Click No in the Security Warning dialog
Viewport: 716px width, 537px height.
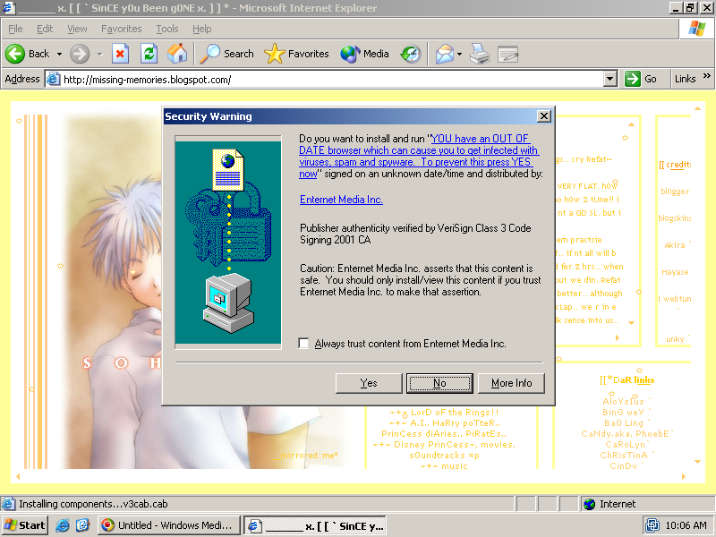tap(439, 383)
